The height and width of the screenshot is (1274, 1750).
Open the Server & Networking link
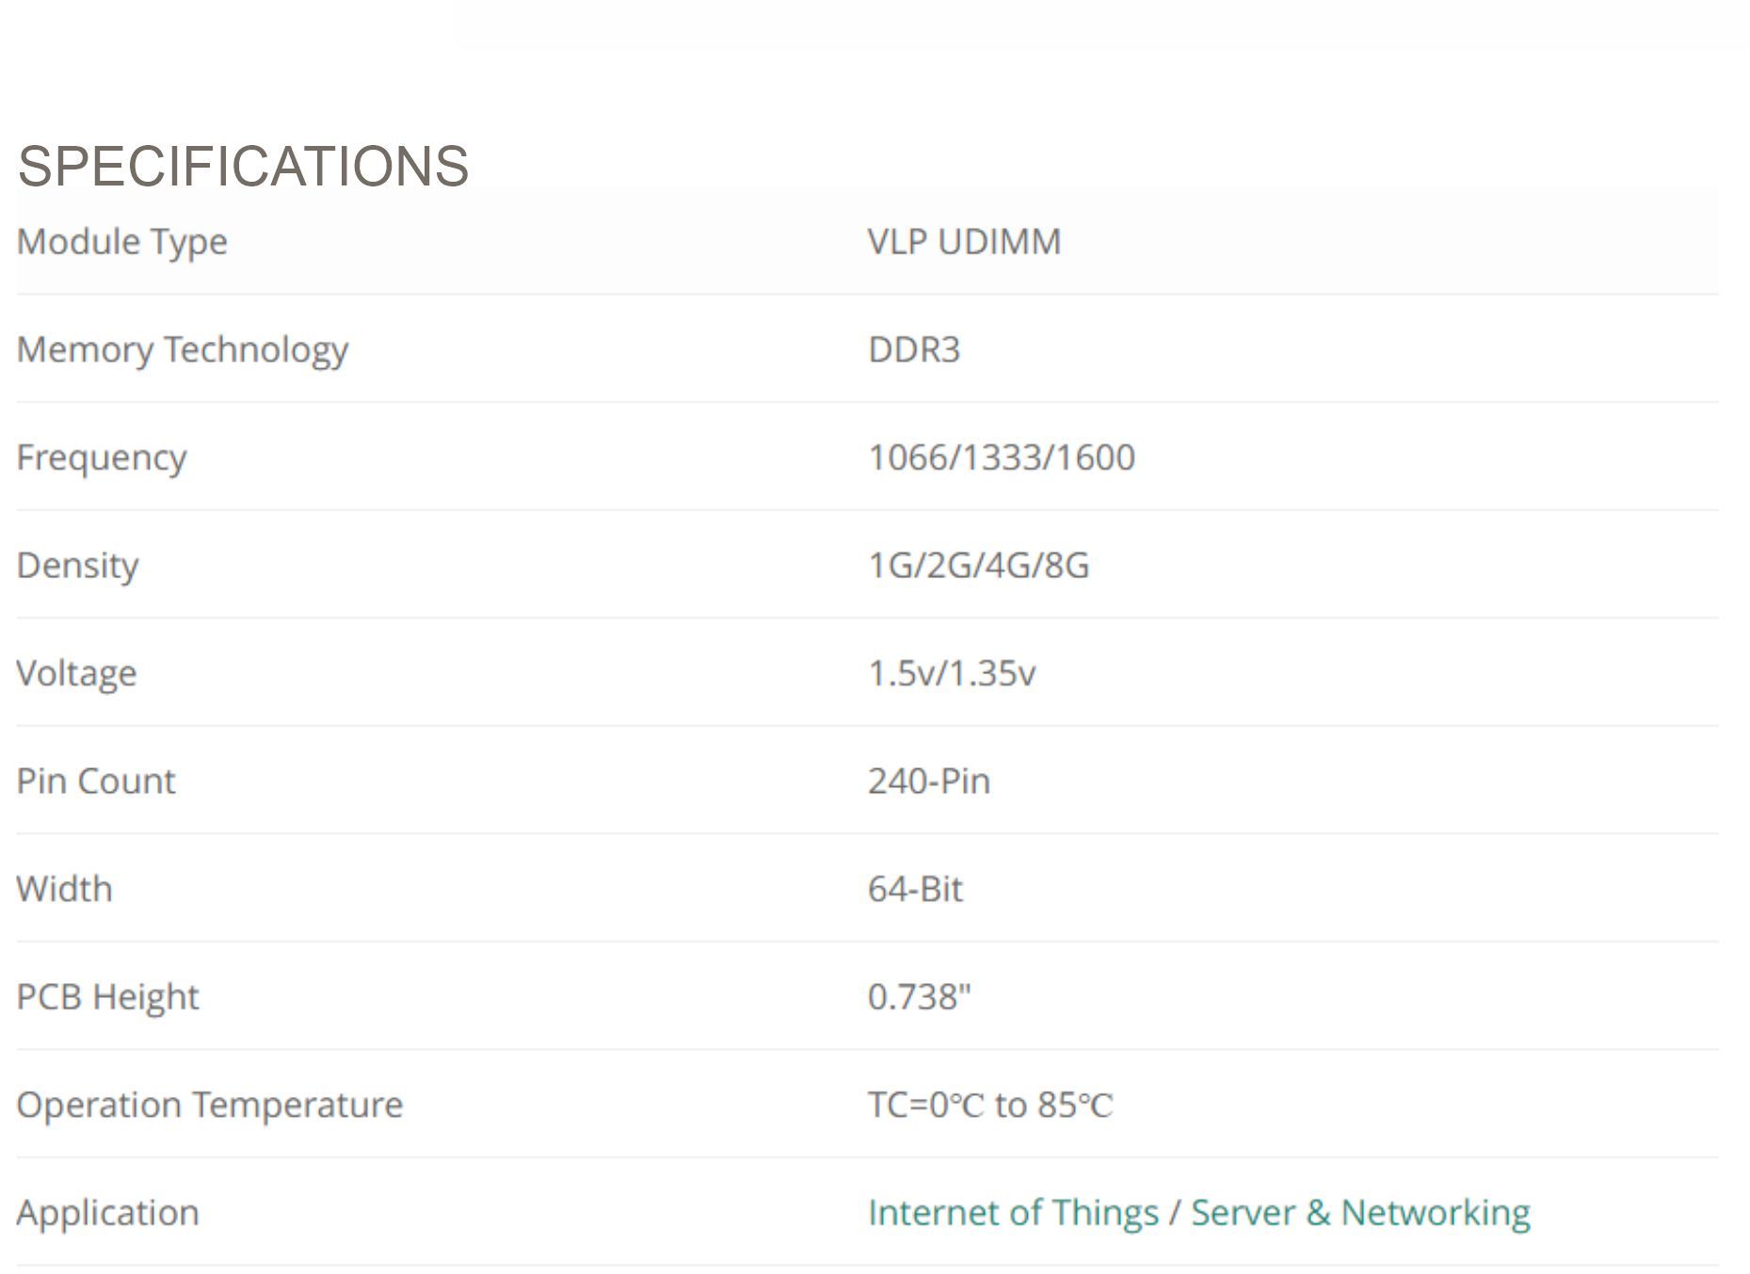(1360, 1213)
